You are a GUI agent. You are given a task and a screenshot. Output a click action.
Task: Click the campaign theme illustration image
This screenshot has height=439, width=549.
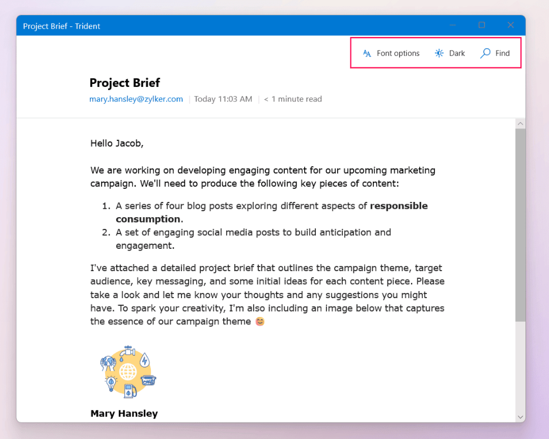coord(128,372)
